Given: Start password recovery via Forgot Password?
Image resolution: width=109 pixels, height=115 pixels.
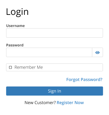Looking at the screenshot, I should (x=84, y=79).
